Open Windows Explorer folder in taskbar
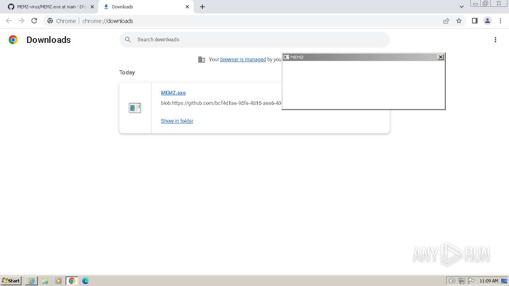Image resolution: width=509 pixels, height=286 pixels. pyautogui.click(x=45, y=281)
